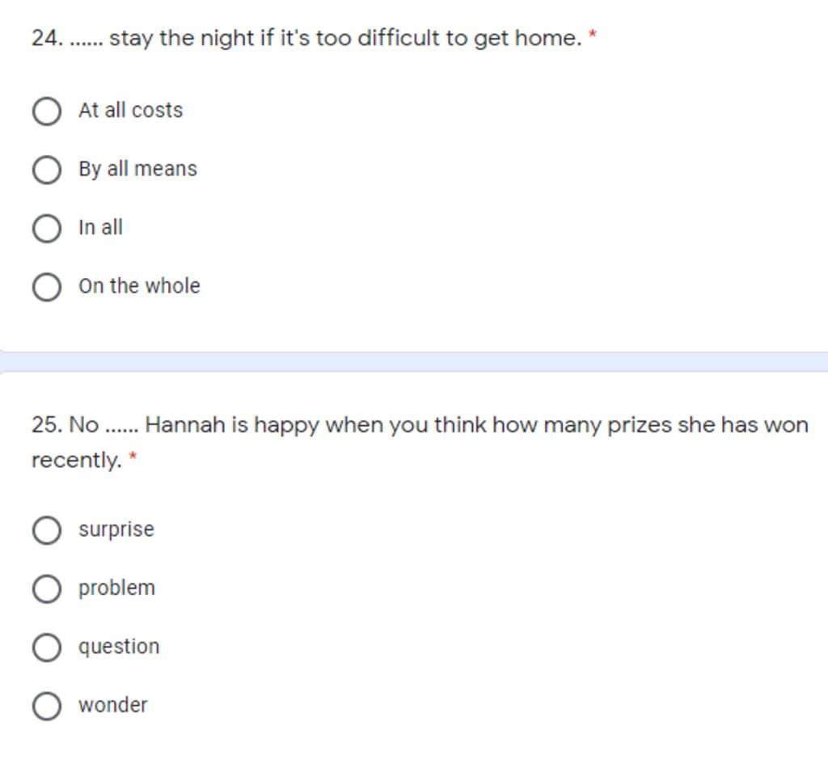This screenshot has width=828, height=759.
Task: Click the 'By all means' answer label text
Action: (137, 169)
